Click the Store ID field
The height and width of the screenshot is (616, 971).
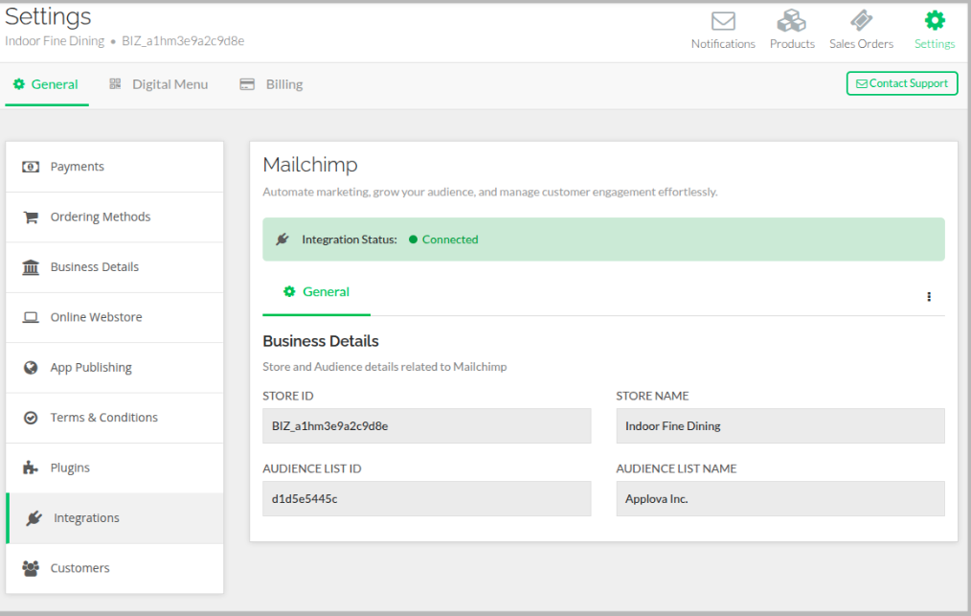pos(426,426)
